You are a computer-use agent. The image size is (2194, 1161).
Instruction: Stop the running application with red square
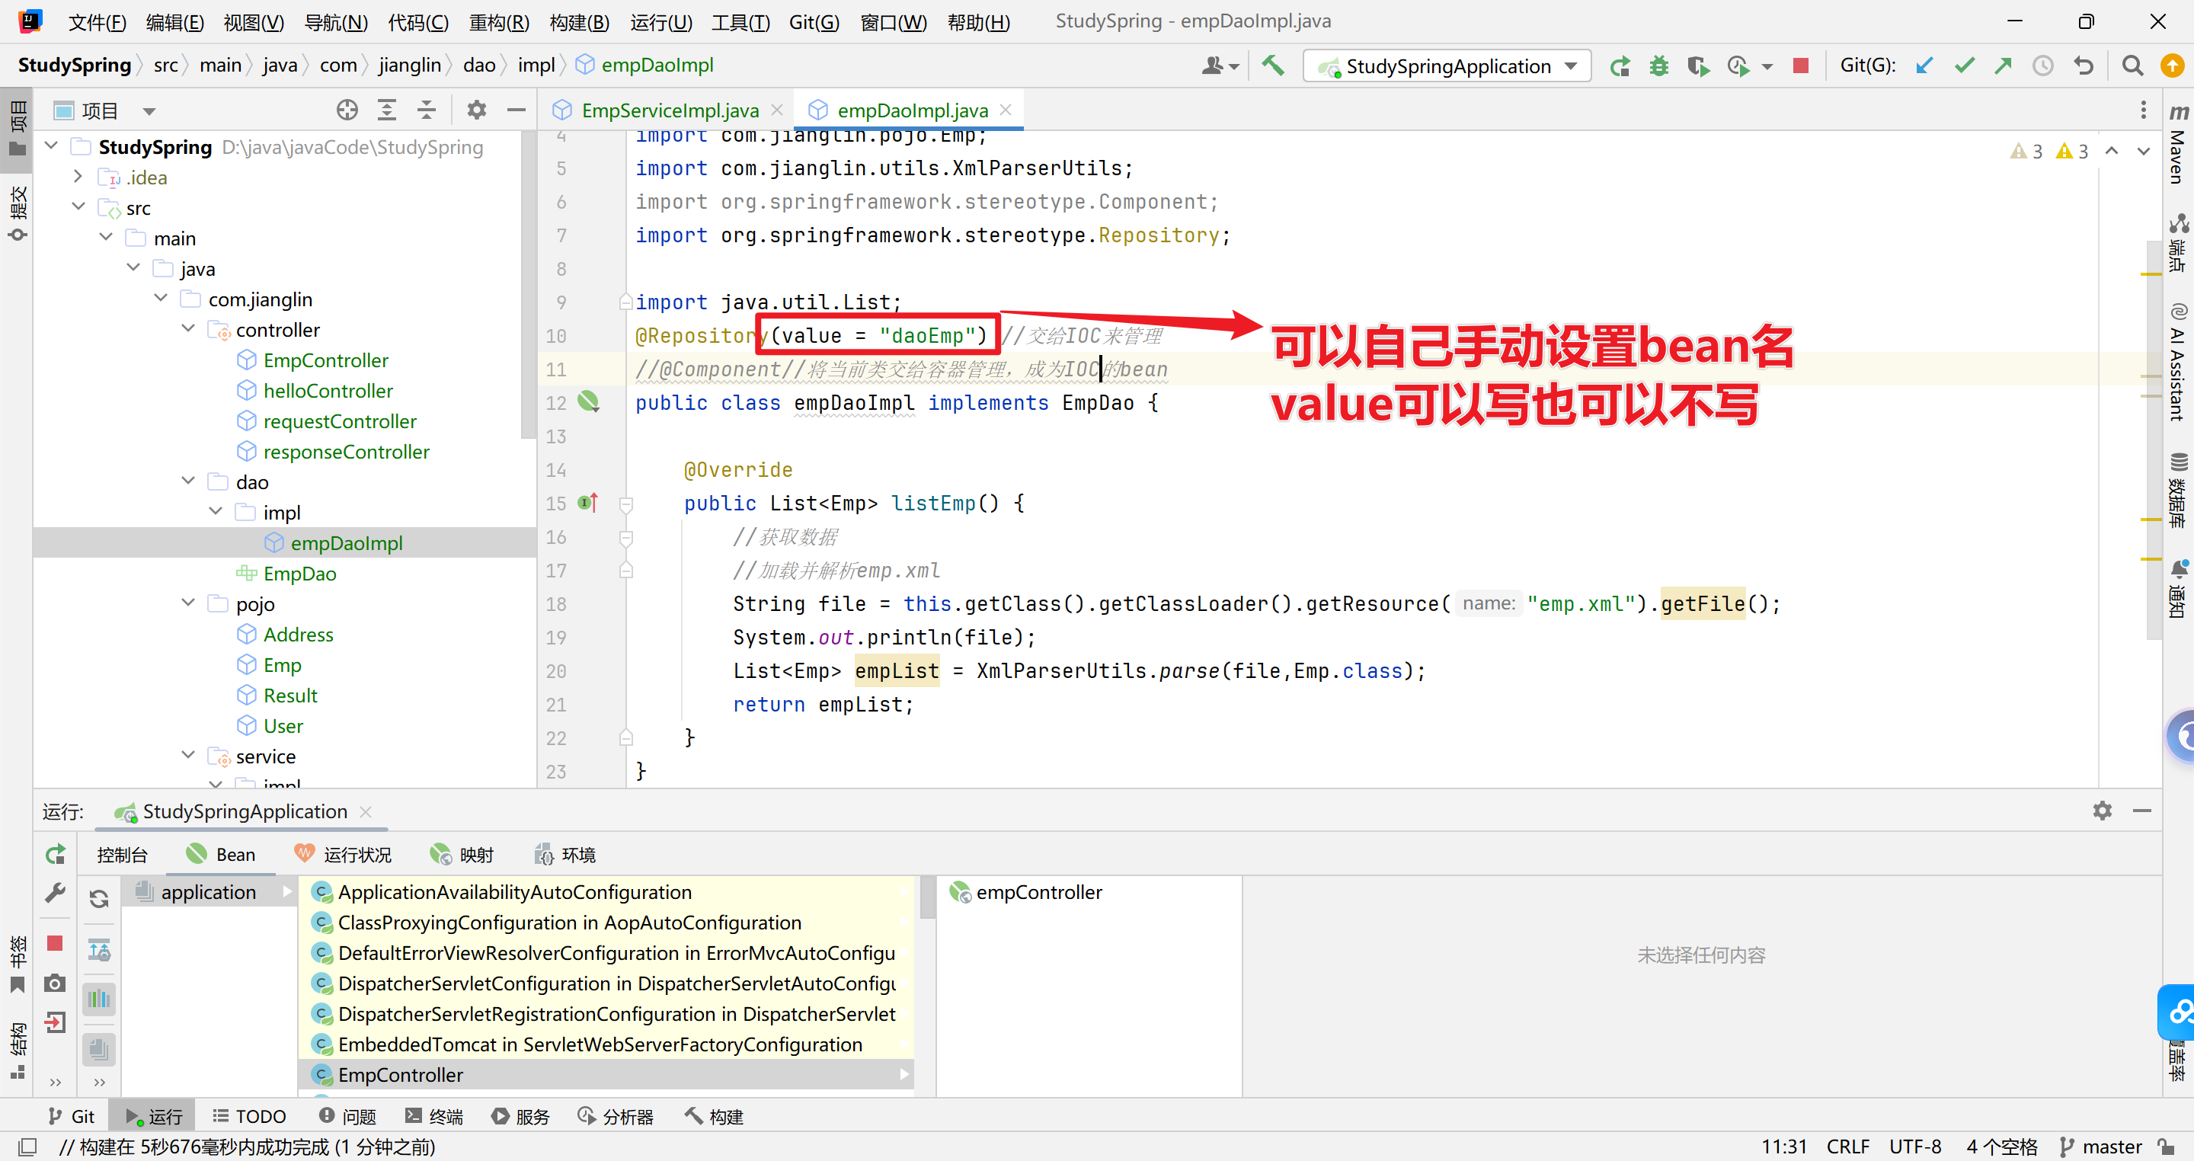pyautogui.click(x=1800, y=66)
